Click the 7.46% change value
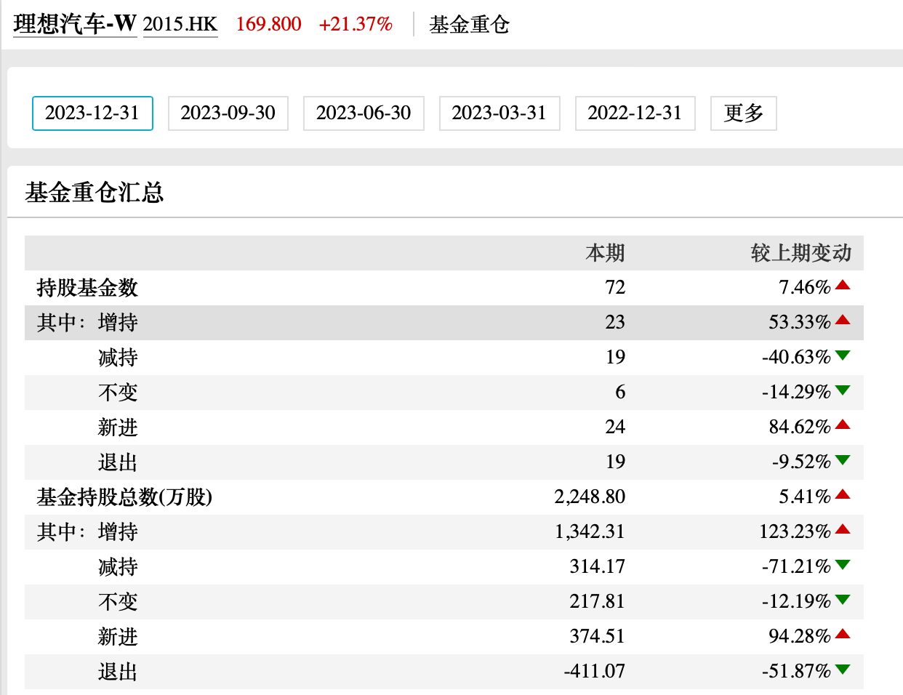The width and height of the screenshot is (903, 695). point(805,288)
